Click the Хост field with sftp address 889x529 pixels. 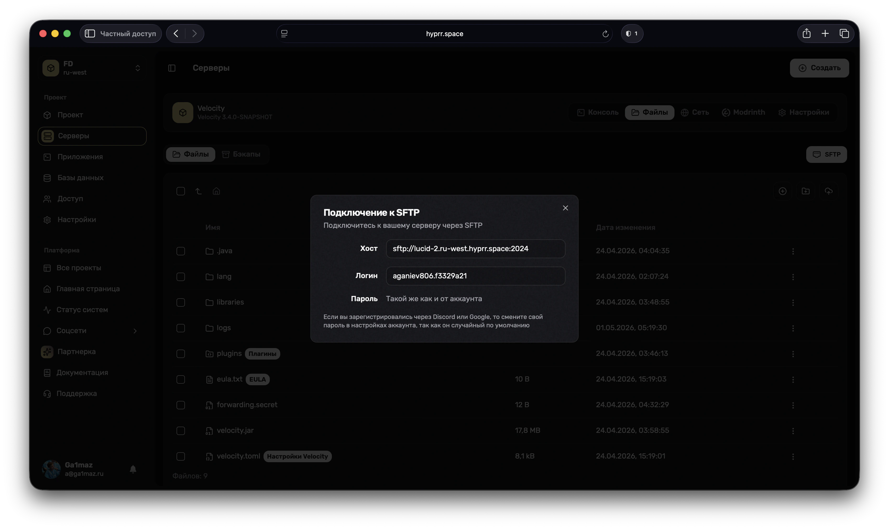475,249
